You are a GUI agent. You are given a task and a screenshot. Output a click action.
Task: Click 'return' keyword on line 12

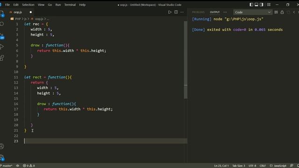click(37, 83)
